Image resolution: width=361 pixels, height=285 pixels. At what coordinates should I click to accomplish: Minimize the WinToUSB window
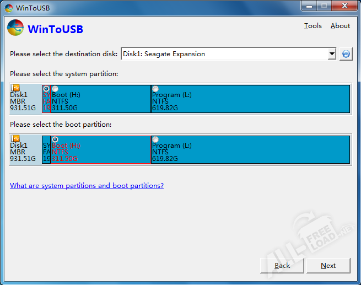tap(309, 6)
